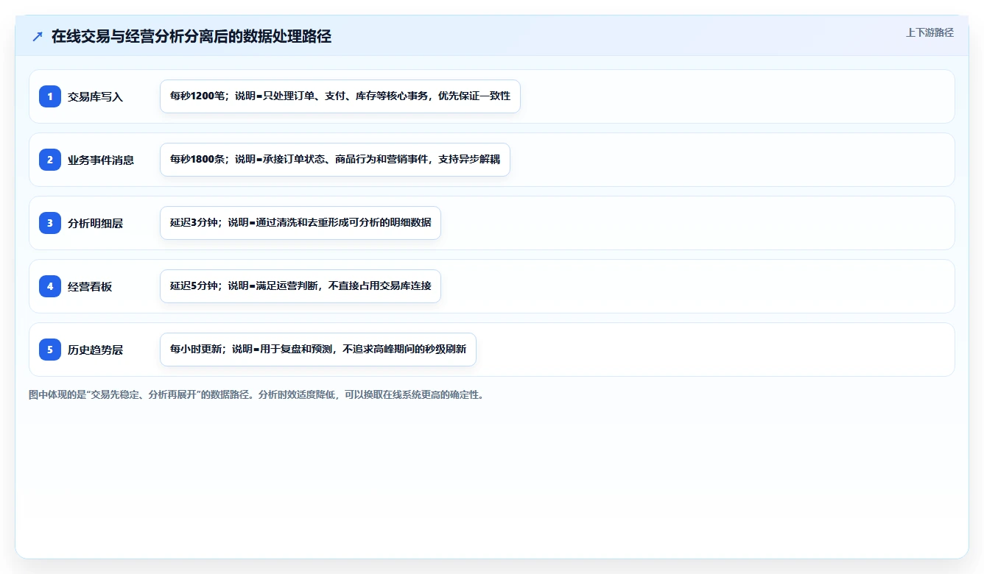The width and height of the screenshot is (984, 574).
Task: Click the step 4 number badge
Action: 50,286
